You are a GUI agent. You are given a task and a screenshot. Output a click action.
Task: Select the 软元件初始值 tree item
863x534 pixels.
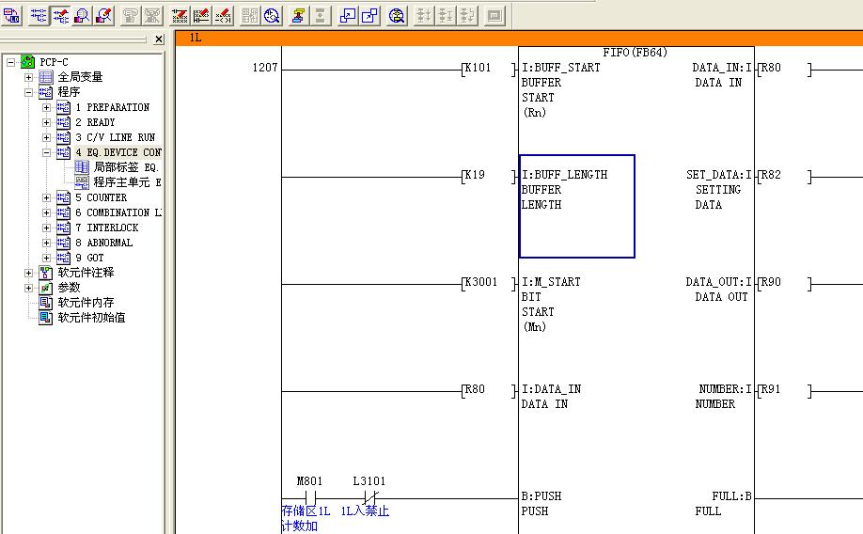(x=91, y=318)
